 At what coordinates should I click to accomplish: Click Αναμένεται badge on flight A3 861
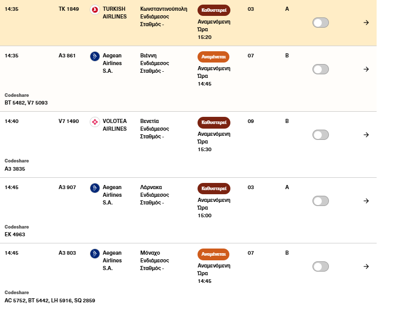[213, 57]
